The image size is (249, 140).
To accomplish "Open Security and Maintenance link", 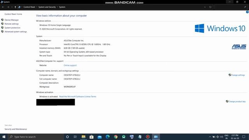I will click(16, 129).
